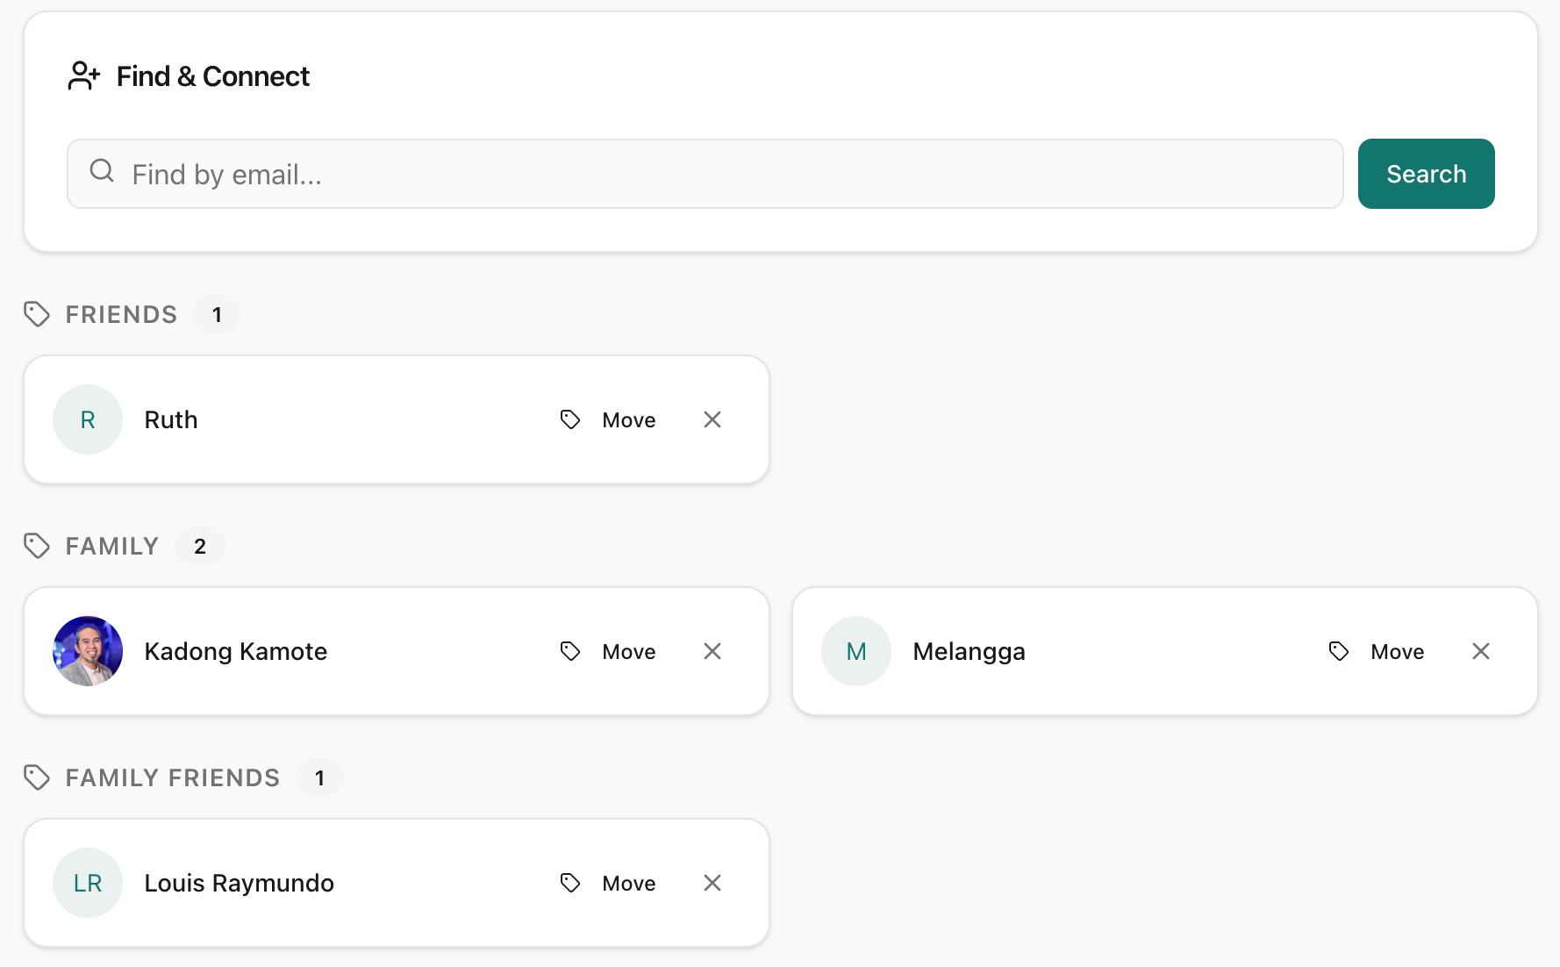
Task: Click the Search button
Action: coord(1426,174)
